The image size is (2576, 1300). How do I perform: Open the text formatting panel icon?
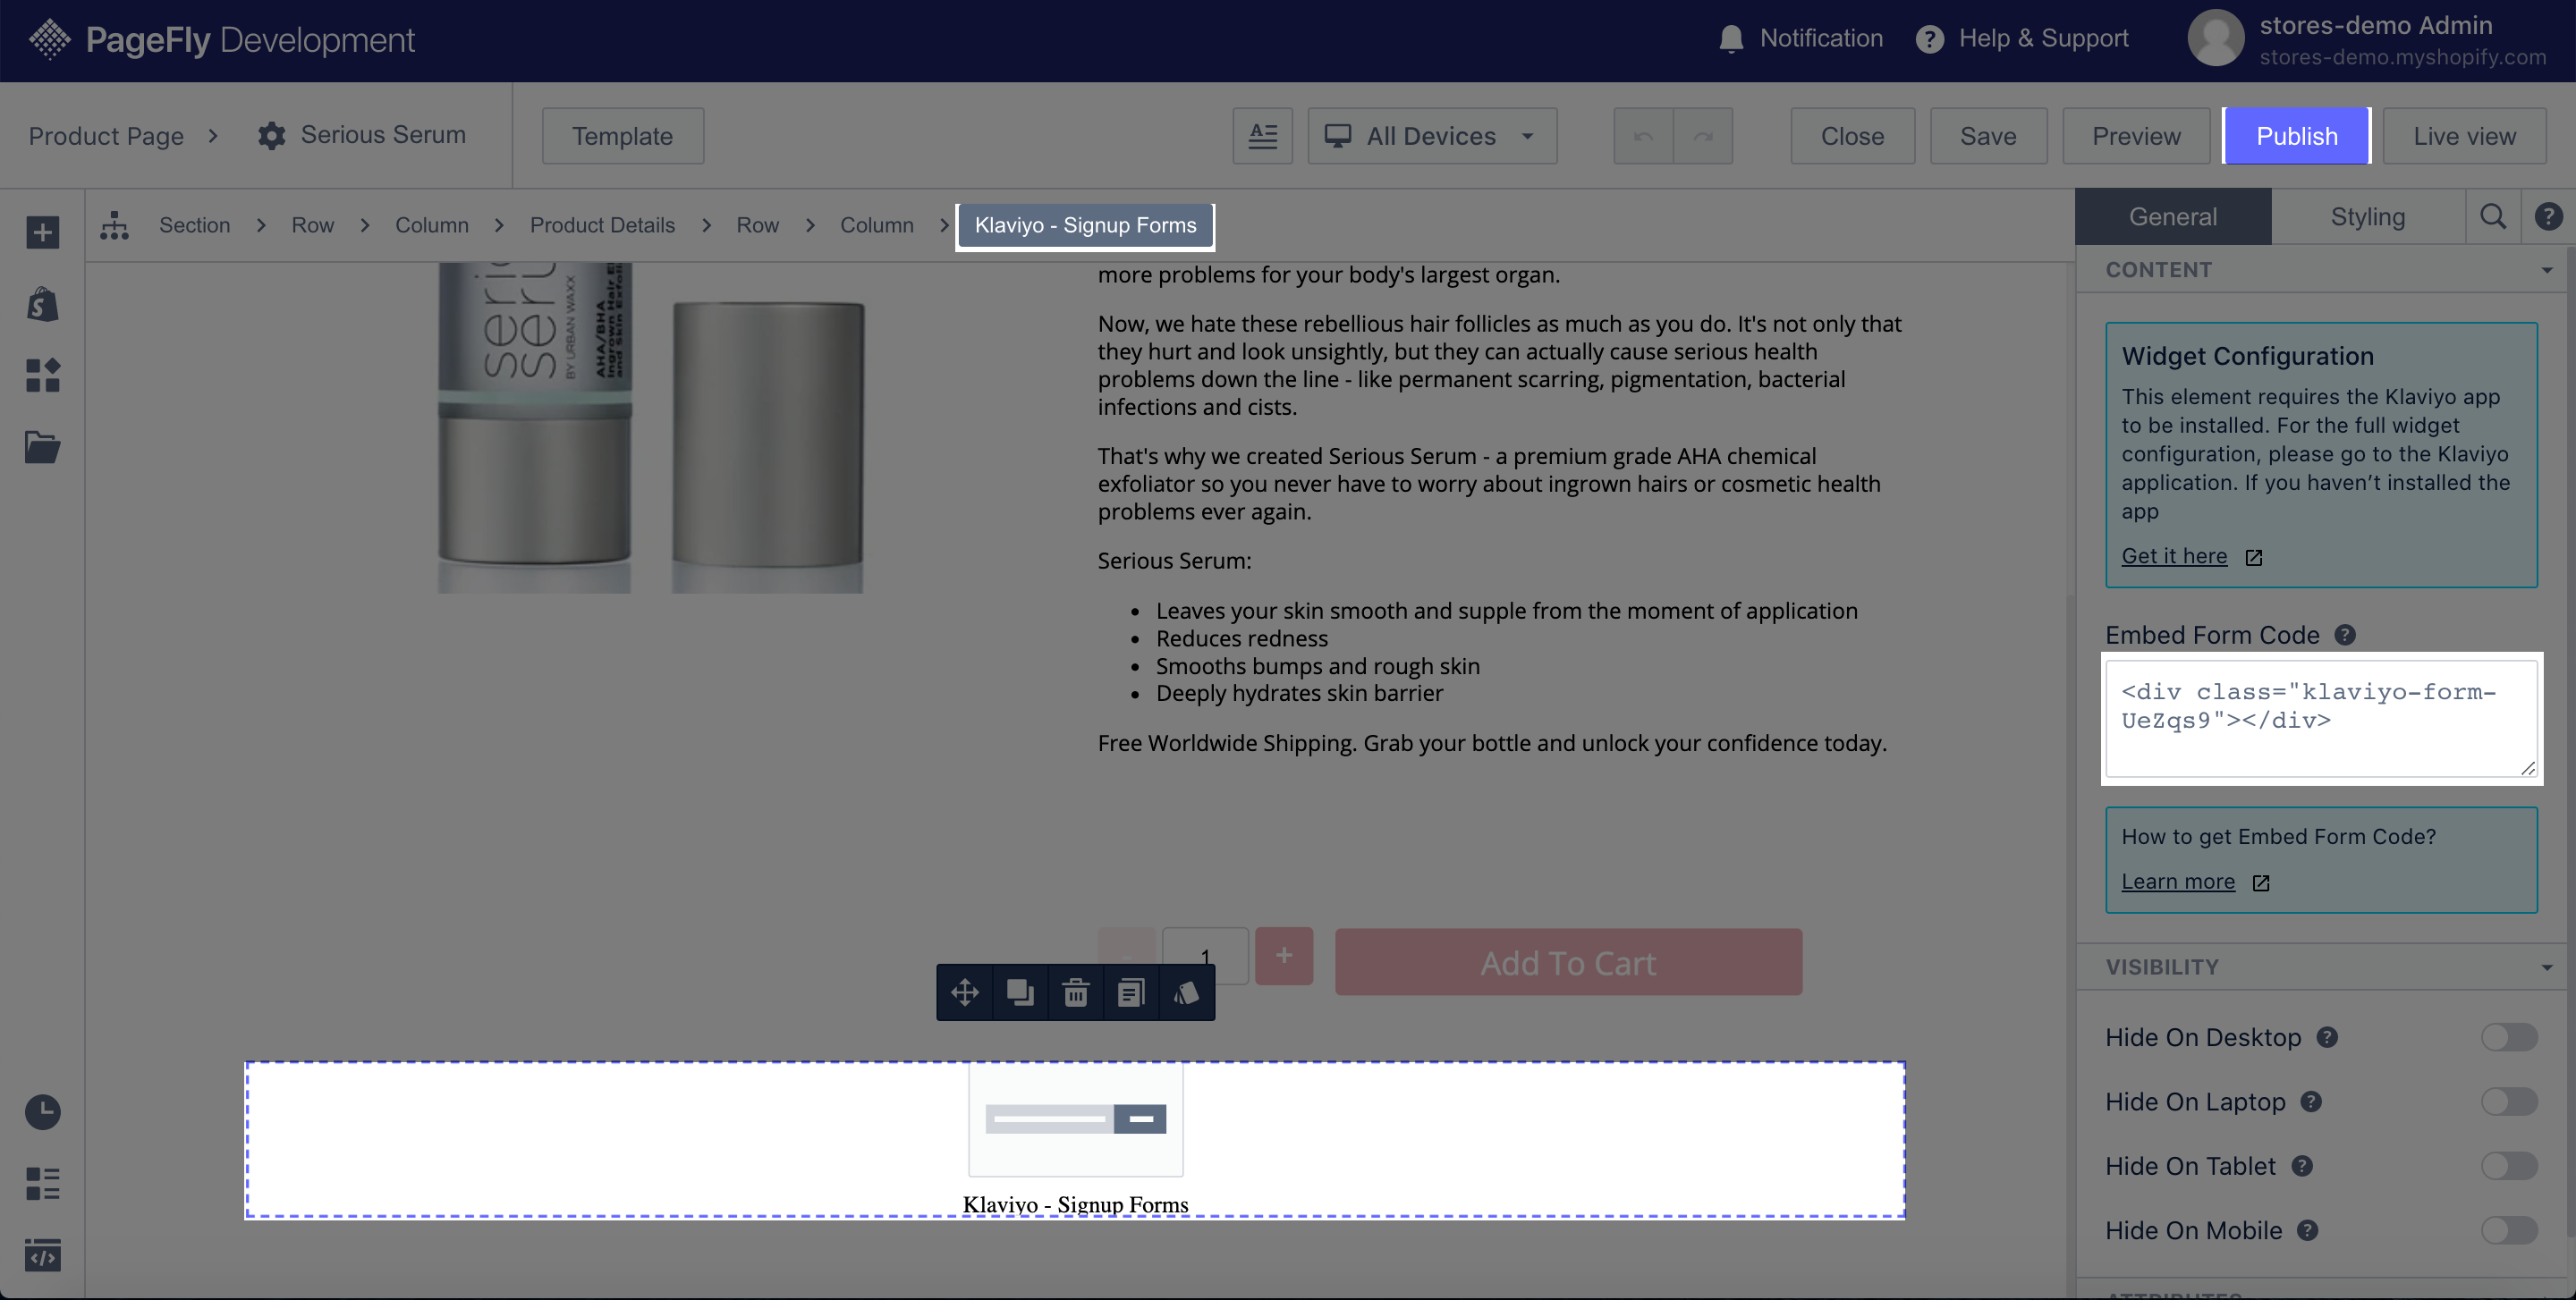tap(1262, 136)
